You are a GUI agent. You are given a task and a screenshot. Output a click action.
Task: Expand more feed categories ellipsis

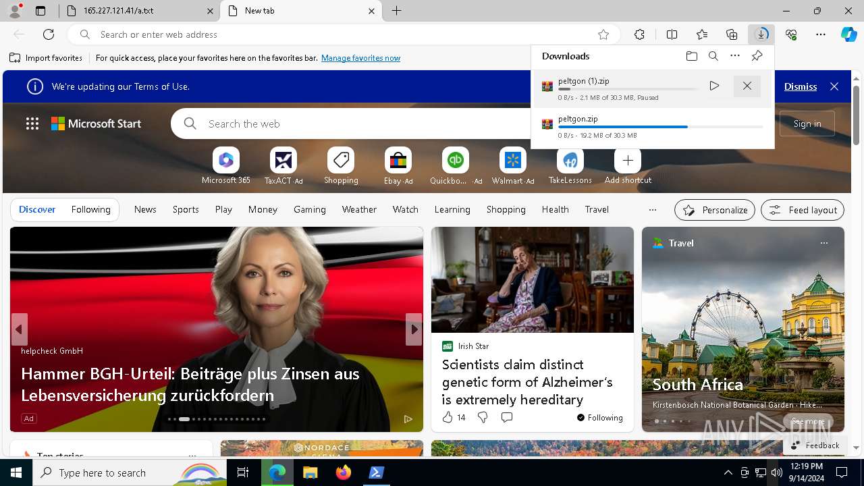pyautogui.click(x=652, y=209)
